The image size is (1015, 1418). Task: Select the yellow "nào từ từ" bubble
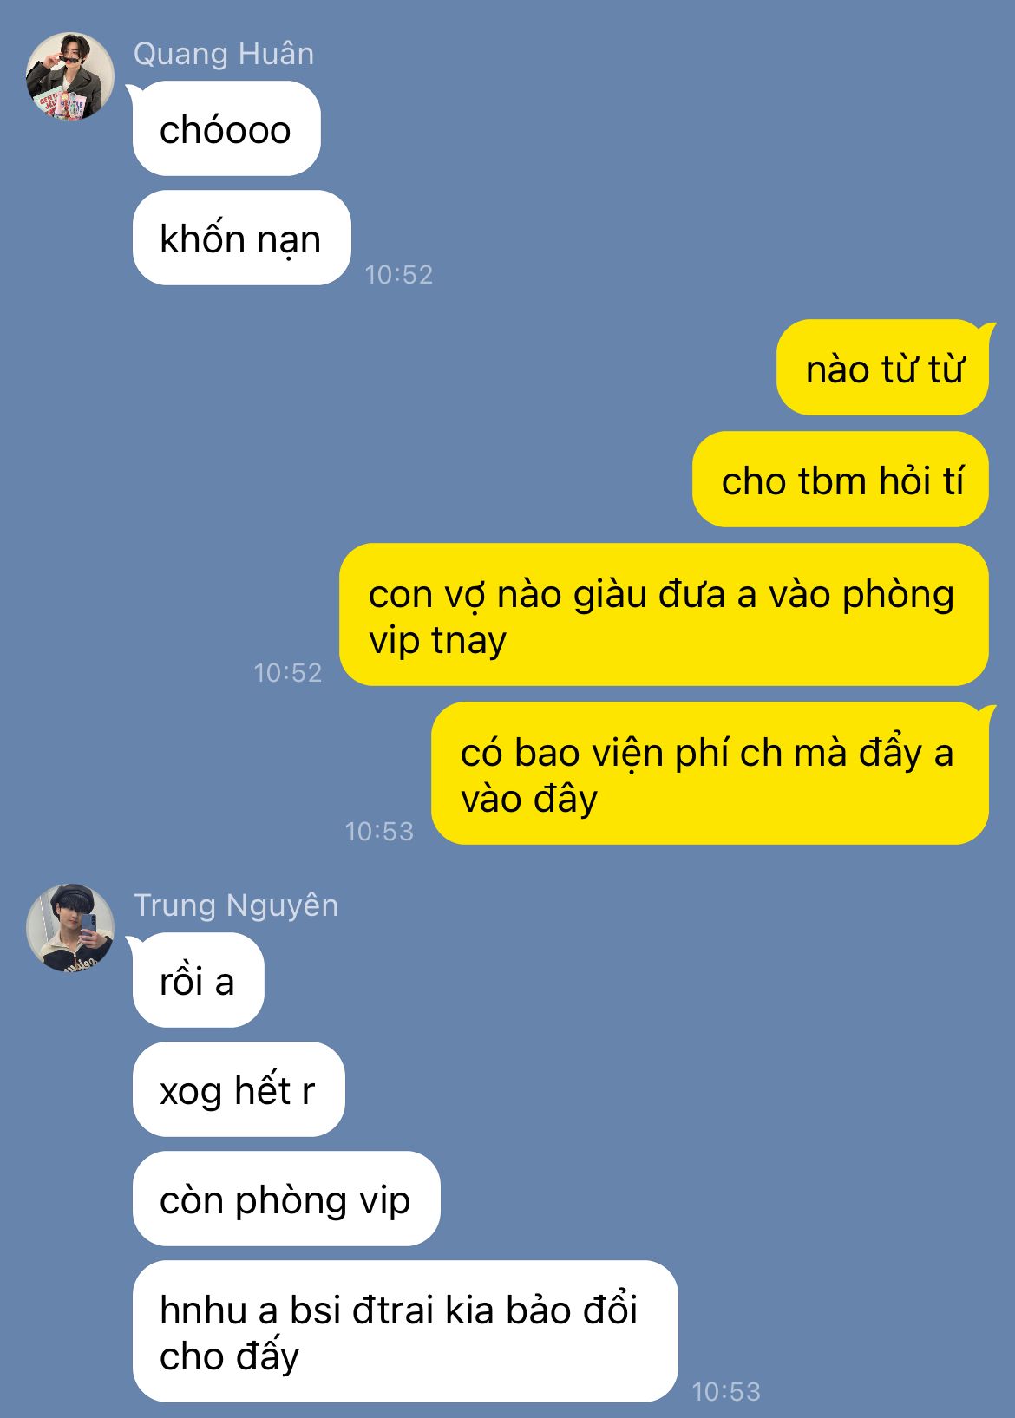tap(882, 369)
